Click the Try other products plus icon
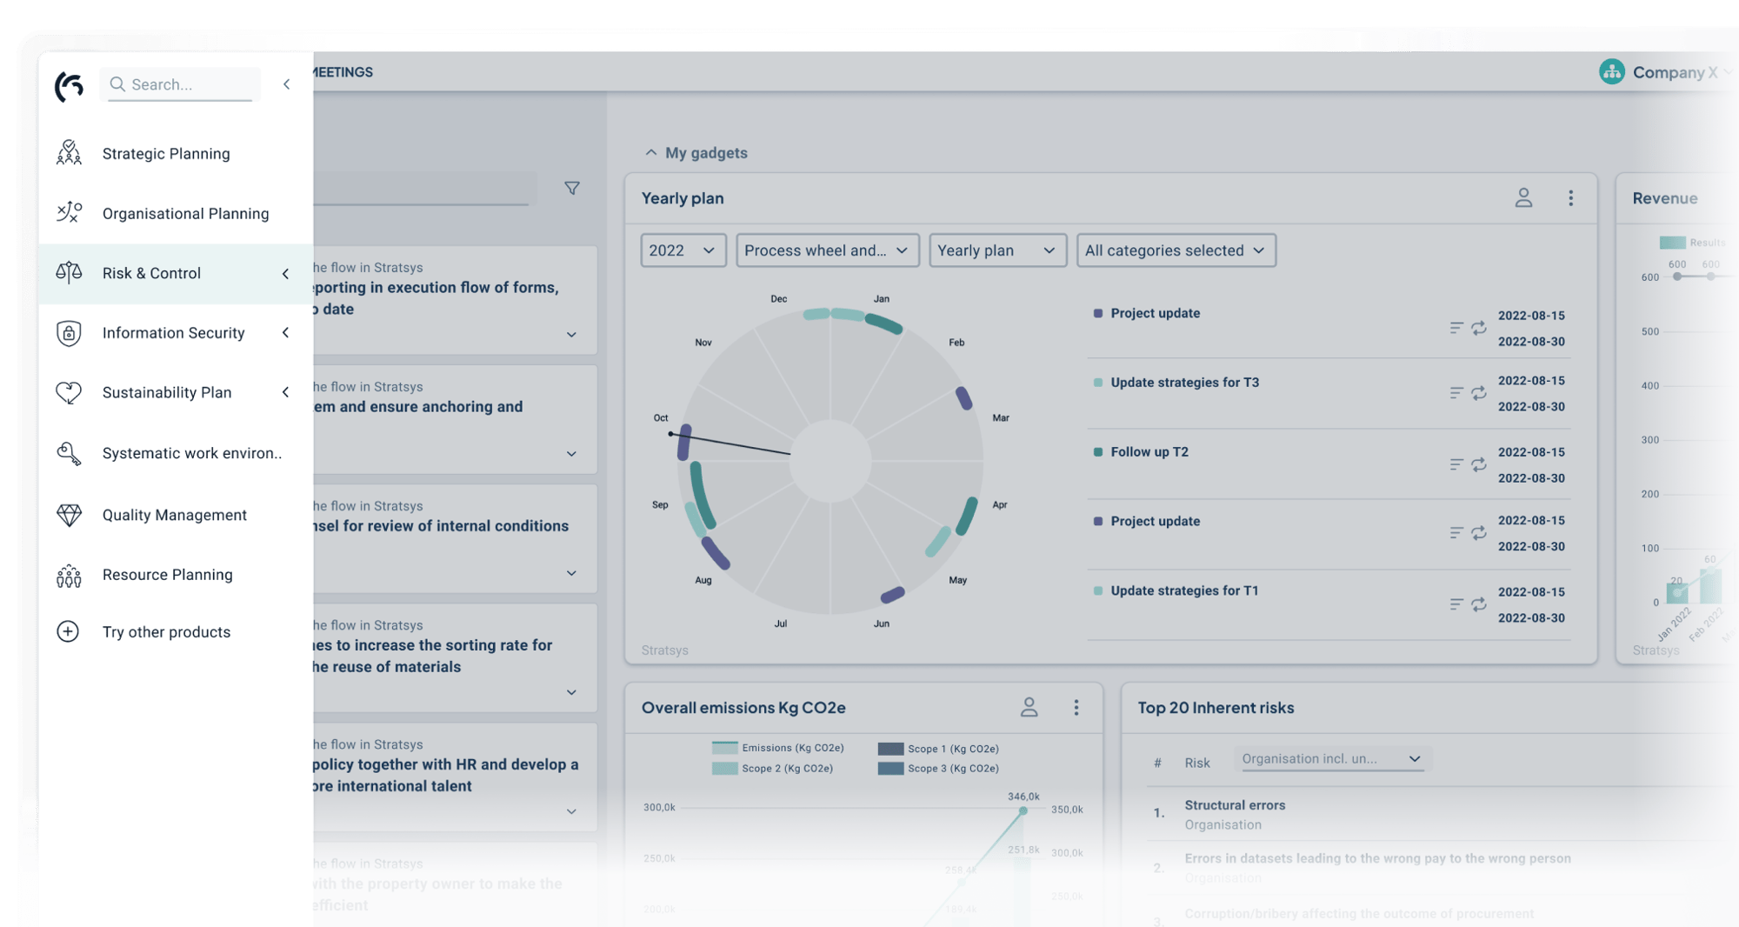Viewport: 1739px width, 927px height. (68, 631)
